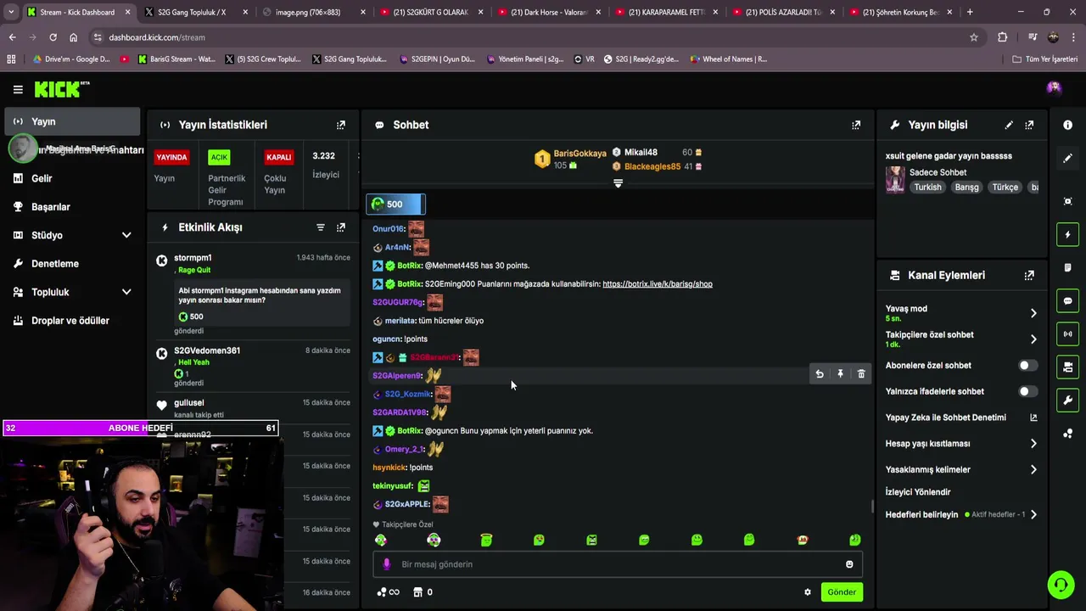The width and height of the screenshot is (1086, 611).
Task: Pop out the Etkinlik Akışı panel
Action: click(x=341, y=227)
